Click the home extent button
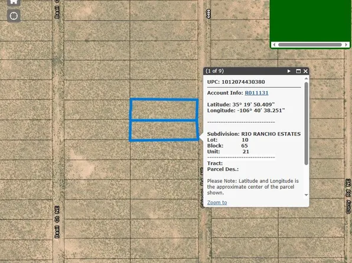 14,2
